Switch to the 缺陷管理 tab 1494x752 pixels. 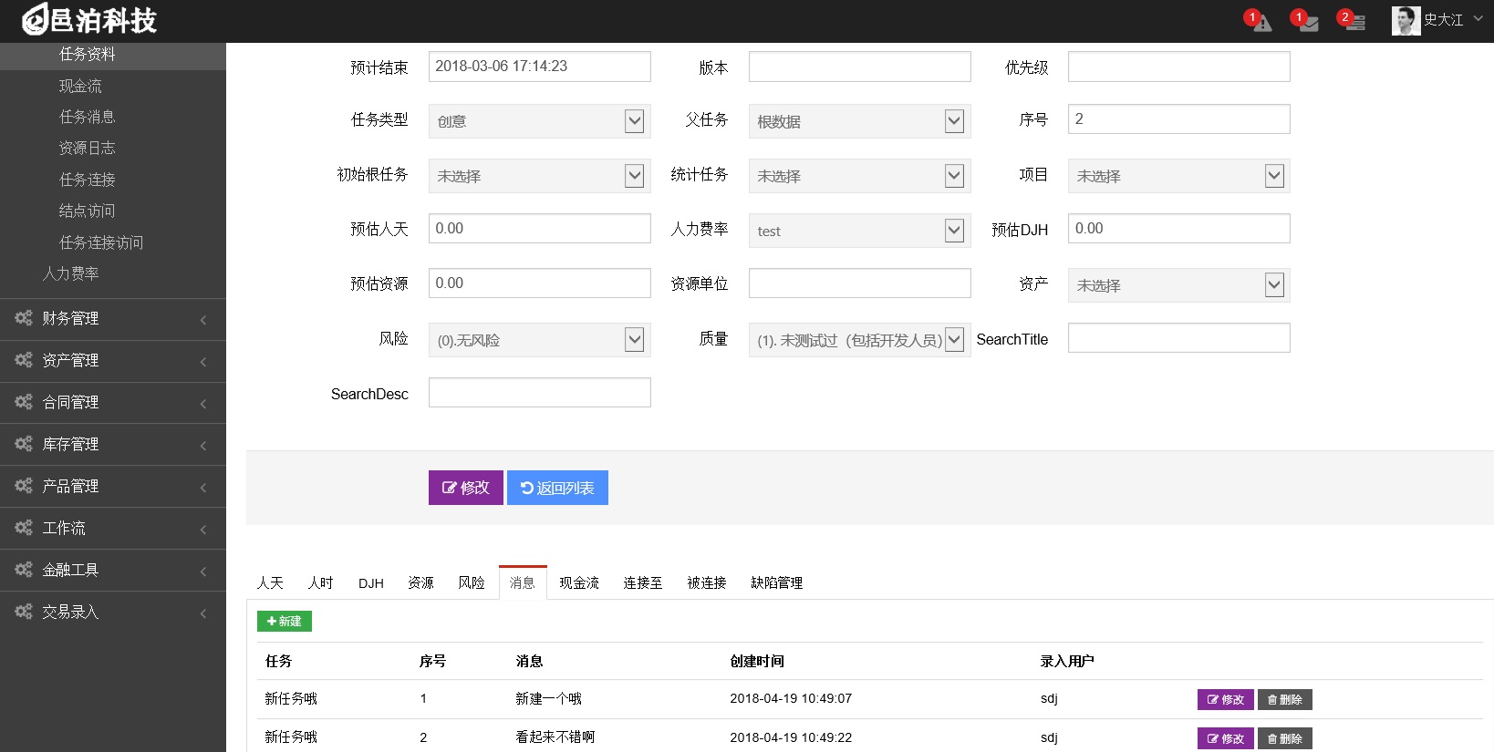coord(776,583)
